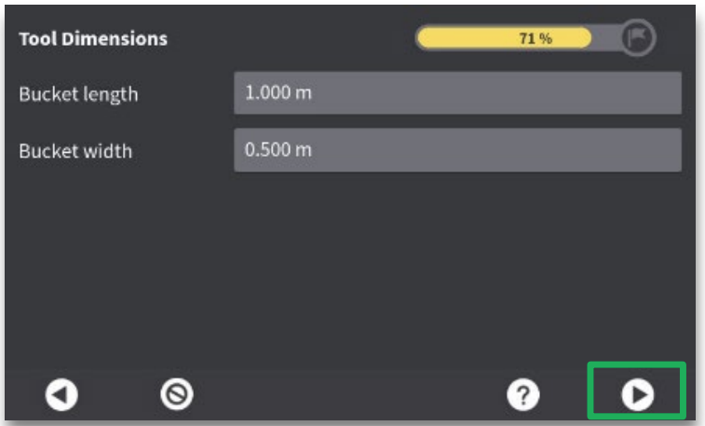Edit the Bucket length field
Viewport: 705px width, 426px height.
pyautogui.click(x=456, y=94)
